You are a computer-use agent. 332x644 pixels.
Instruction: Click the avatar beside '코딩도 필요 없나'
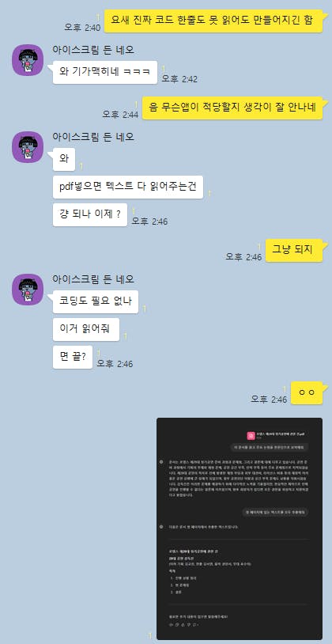point(28,290)
